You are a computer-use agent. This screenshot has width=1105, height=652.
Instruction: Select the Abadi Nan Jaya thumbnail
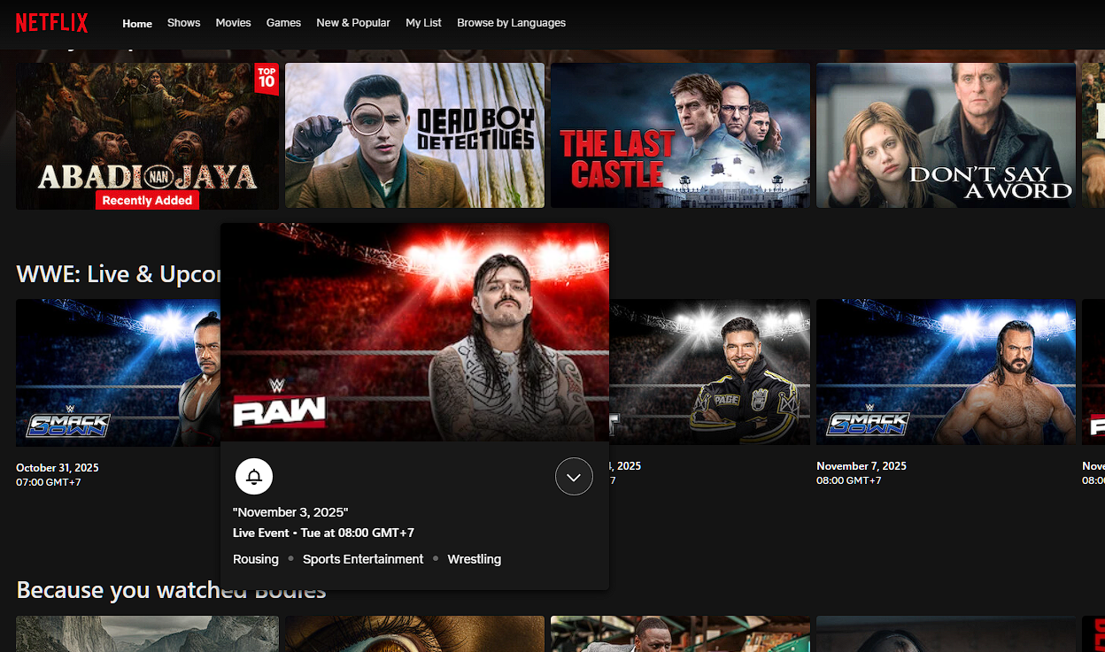(x=147, y=135)
